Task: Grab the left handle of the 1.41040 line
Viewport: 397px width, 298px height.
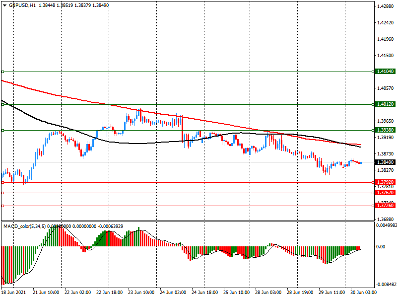Action: tap(3, 72)
